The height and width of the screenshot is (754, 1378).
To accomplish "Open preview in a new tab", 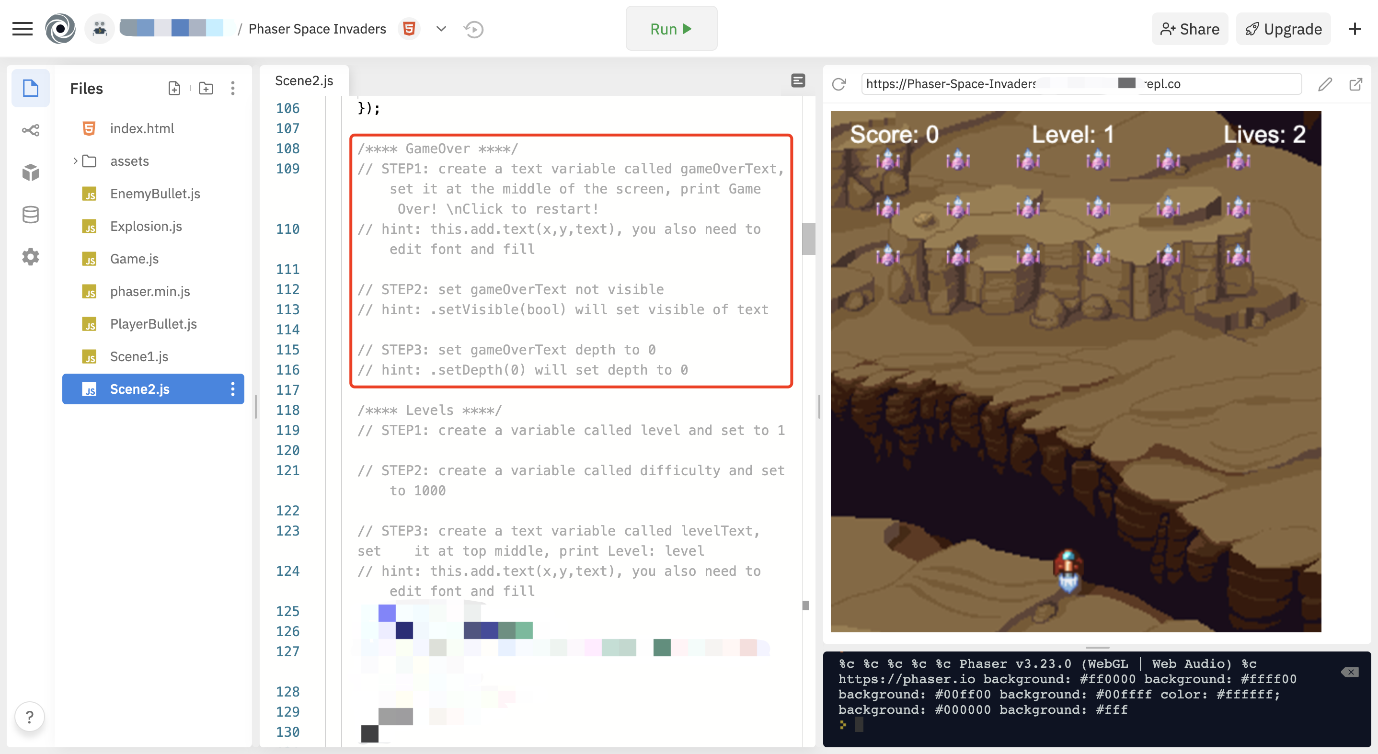I will point(1355,84).
